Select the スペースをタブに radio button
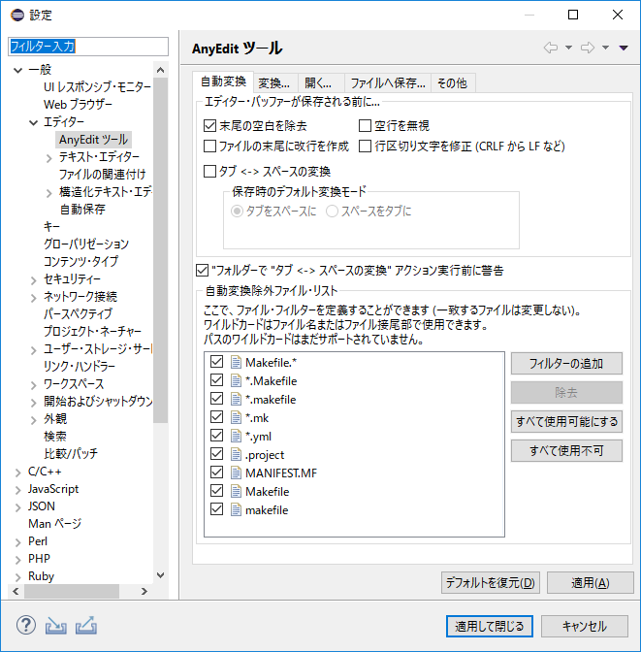 333,212
